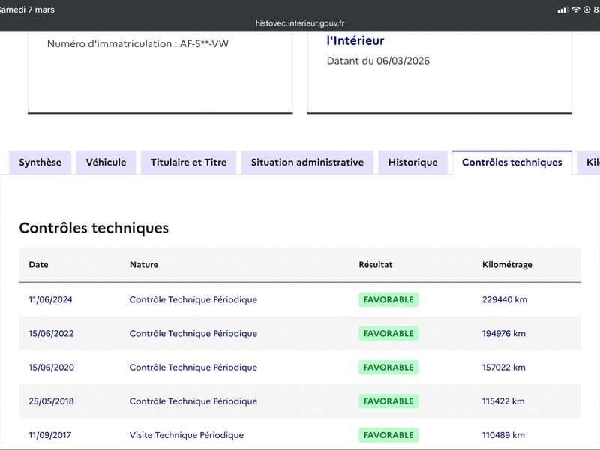The height and width of the screenshot is (450, 600).
Task: Go to the Situation administrative tab
Action: click(307, 163)
